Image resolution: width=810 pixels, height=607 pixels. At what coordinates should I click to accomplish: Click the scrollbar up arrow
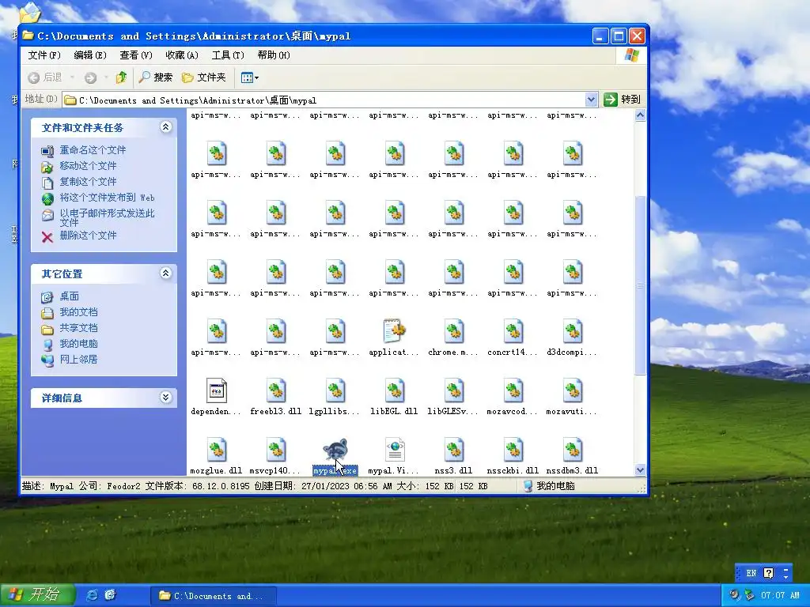(640, 115)
